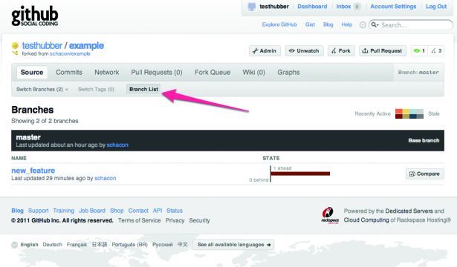This screenshot has width=457, height=267.
Task: Open the Branch: master selector
Action: (418, 73)
